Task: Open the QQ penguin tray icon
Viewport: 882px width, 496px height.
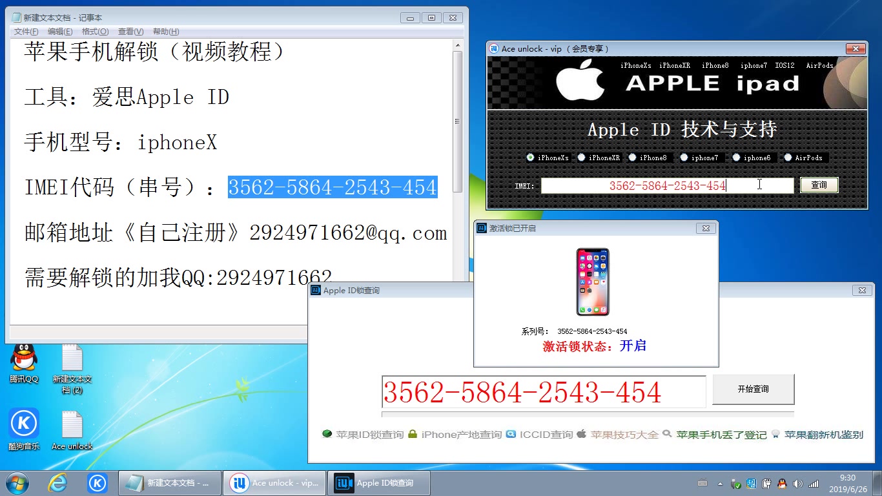Action: coord(783,484)
